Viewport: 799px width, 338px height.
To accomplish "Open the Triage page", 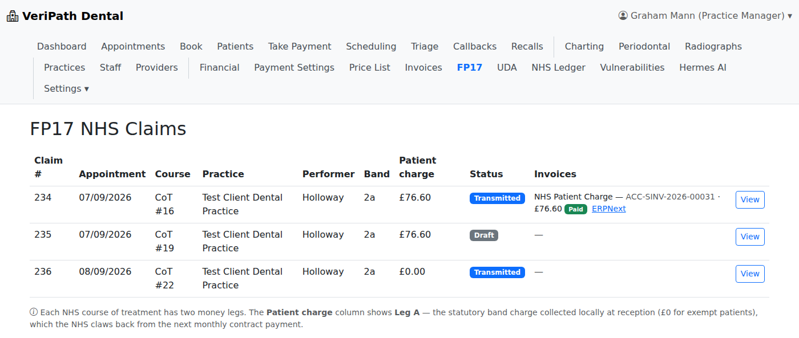I will pos(425,46).
